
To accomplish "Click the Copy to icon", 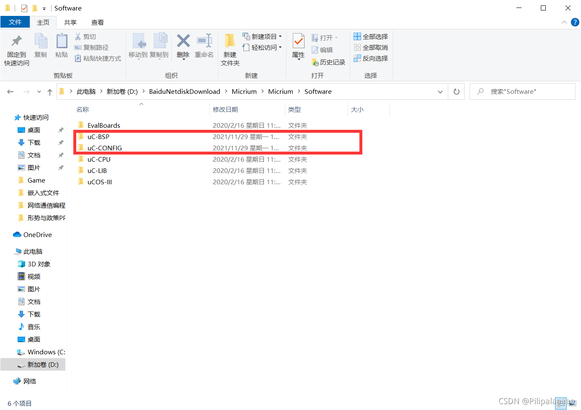I will [x=160, y=41].
